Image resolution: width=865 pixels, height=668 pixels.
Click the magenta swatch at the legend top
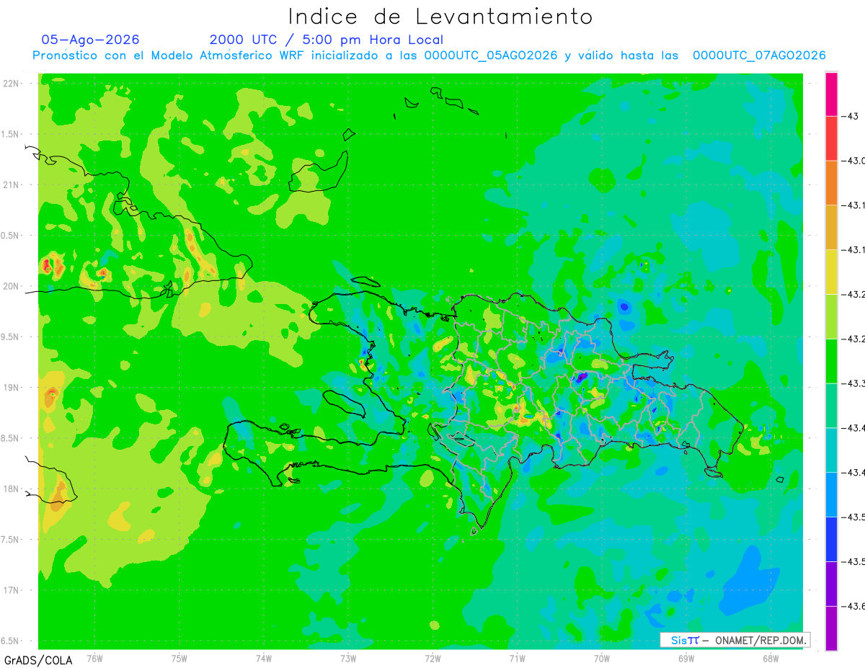[x=831, y=94]
